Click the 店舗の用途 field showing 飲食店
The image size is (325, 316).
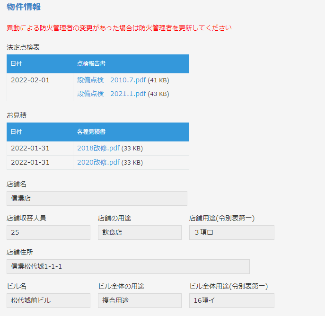tap(140, 232)
